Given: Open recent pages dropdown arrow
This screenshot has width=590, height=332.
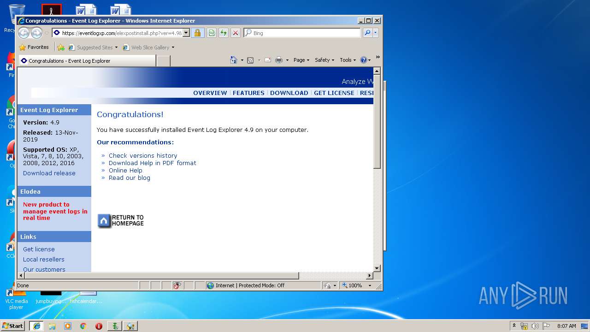Looking at the screenshot, I should [47, 33].
